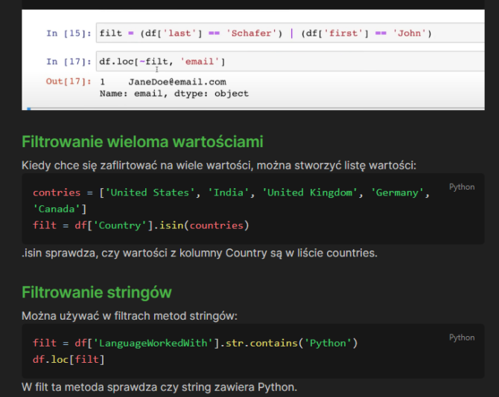The height and width of the screenshot is (397, 499).
Task: Click the 'Filtrowanie stringów' heading
Action: click(97, 292)
